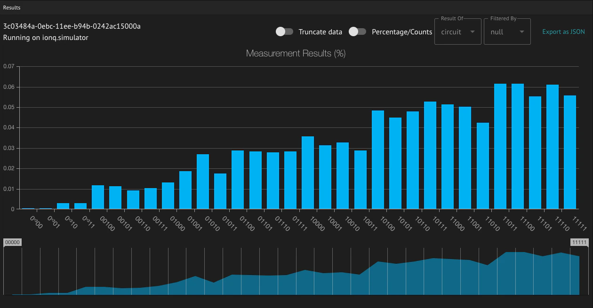Click the bar for state 11011
The width and height of the screenshot is (593, 308).
pyautogui.click(x=500, y=146)
